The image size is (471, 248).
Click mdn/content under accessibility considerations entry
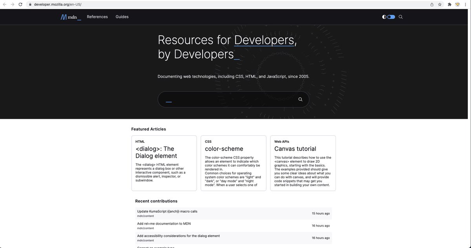pos(145,241)
